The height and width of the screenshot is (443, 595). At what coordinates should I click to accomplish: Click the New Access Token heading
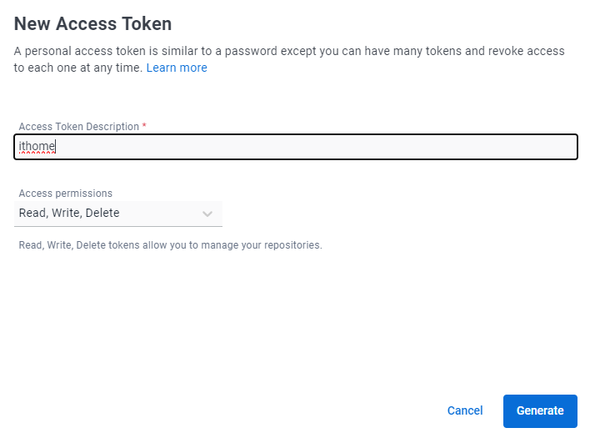click(92, 23)
